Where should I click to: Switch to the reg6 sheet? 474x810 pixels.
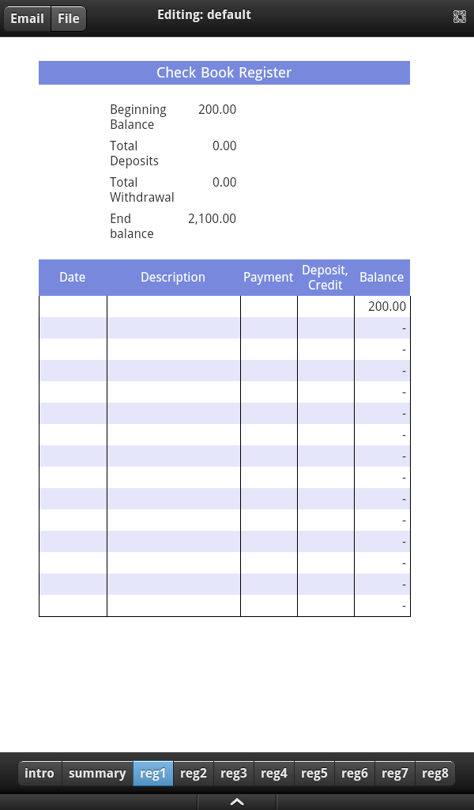(355, 774)
